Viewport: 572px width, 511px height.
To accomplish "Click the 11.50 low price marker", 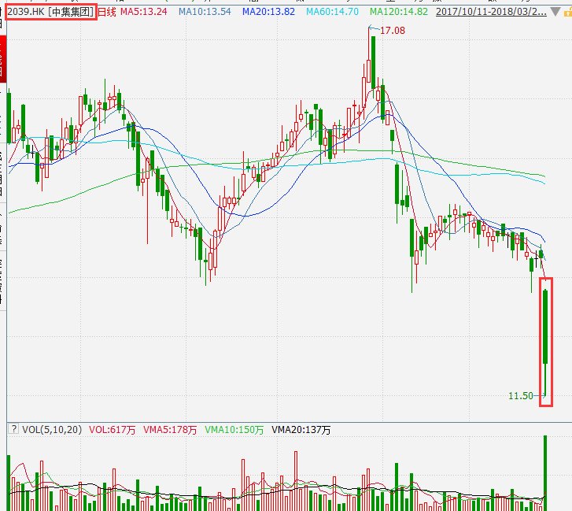I will coord(522,396).
